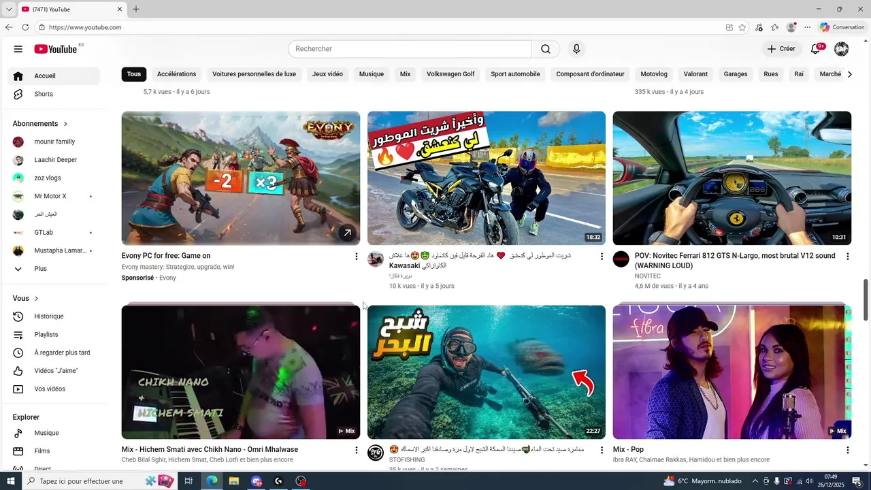Expand the Vous section
This screenshot has height=490, width=871.
coord(26,299)
